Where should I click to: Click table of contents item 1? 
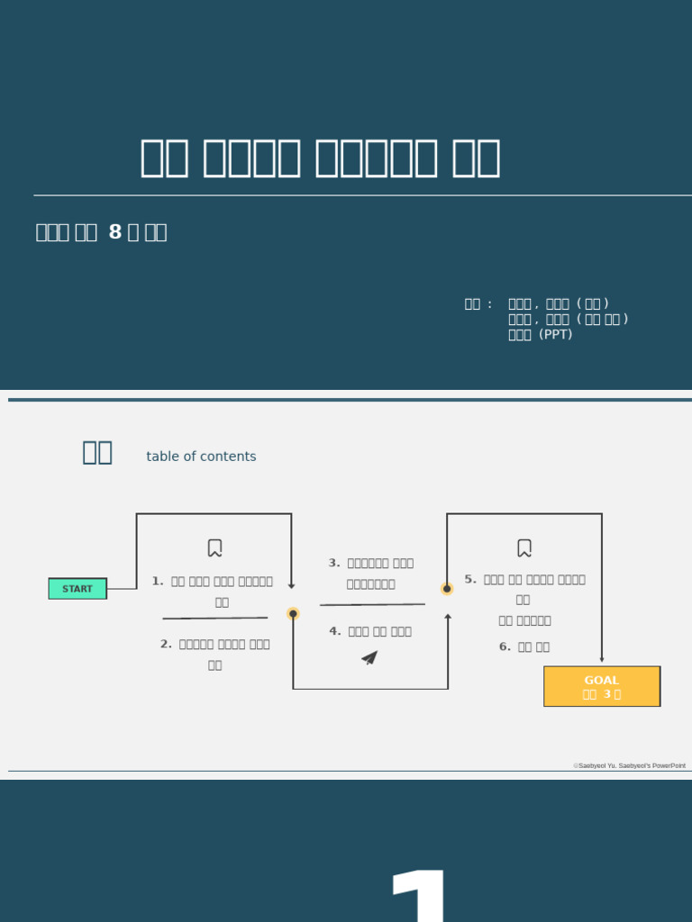pyautogui.click(x=213, y=592)
